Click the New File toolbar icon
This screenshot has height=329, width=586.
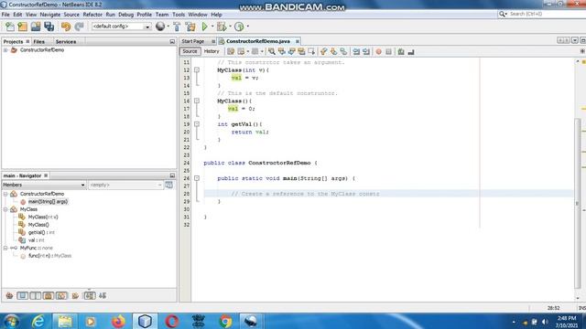click(10, 27)
